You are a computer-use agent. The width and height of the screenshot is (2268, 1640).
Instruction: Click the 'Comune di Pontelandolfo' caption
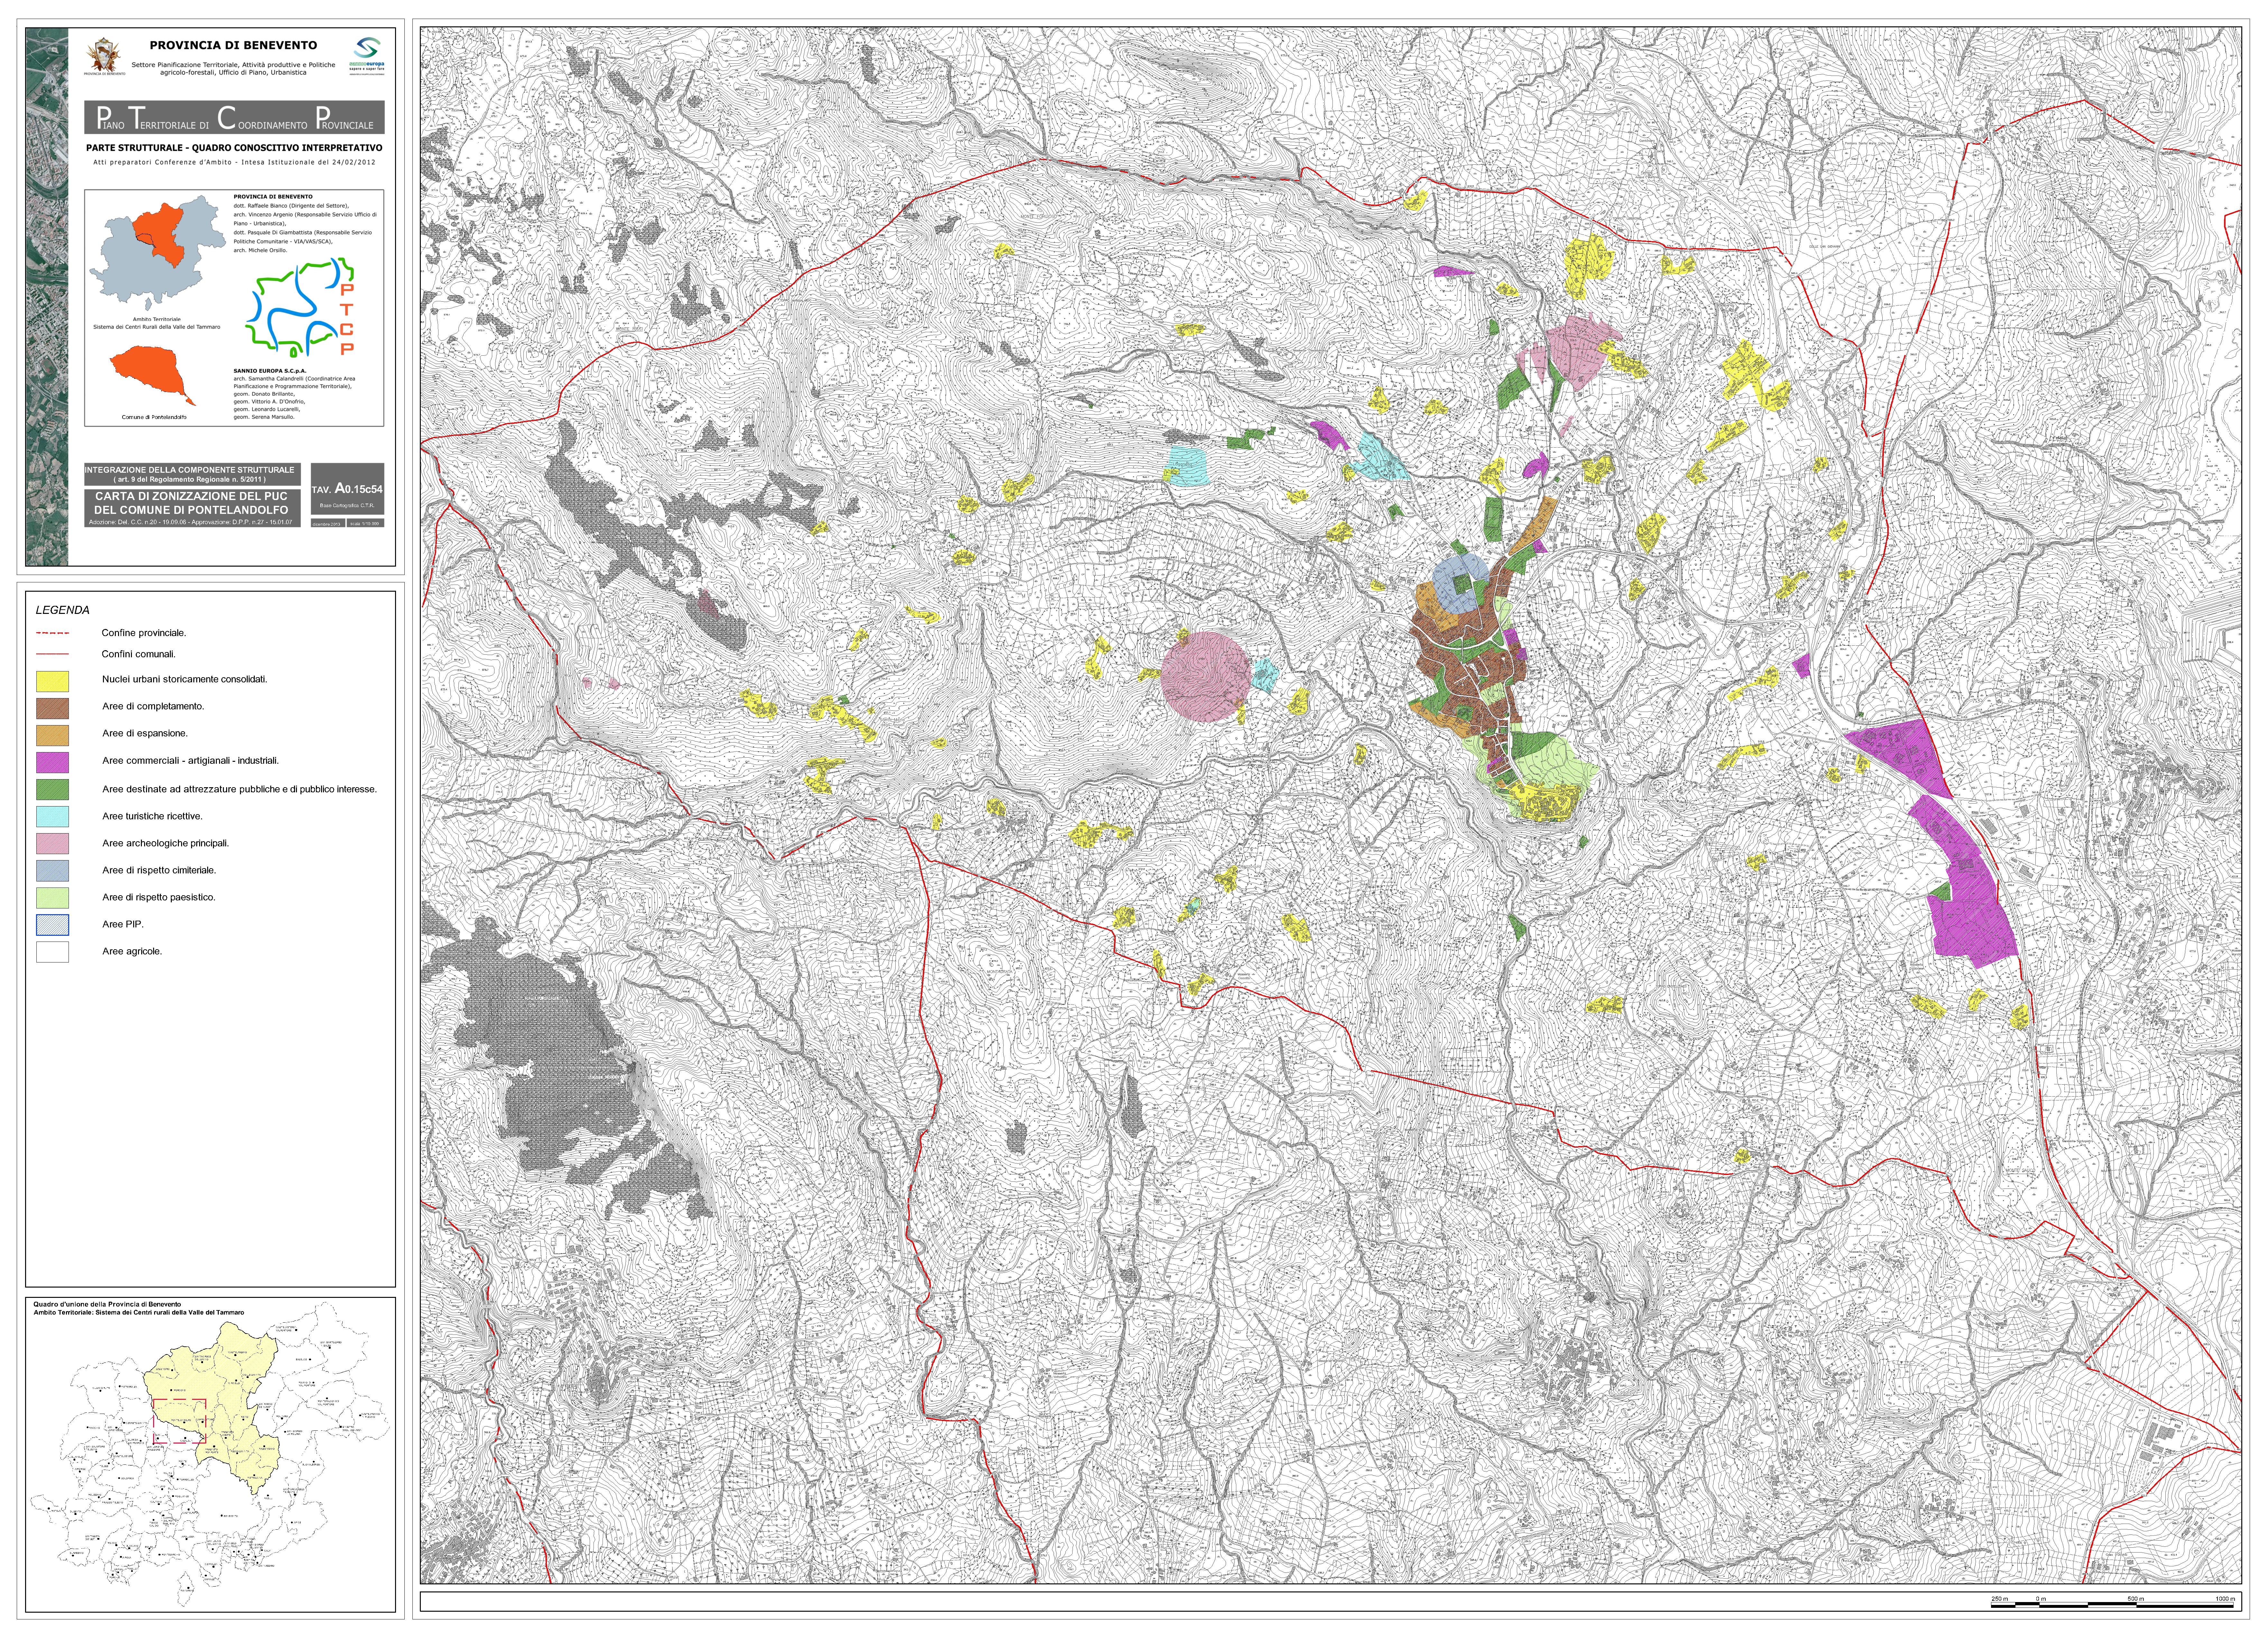tap(154, 417)
